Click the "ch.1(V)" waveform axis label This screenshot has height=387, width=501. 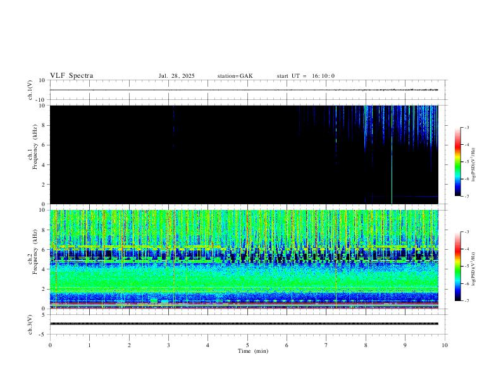pos(30,90)
